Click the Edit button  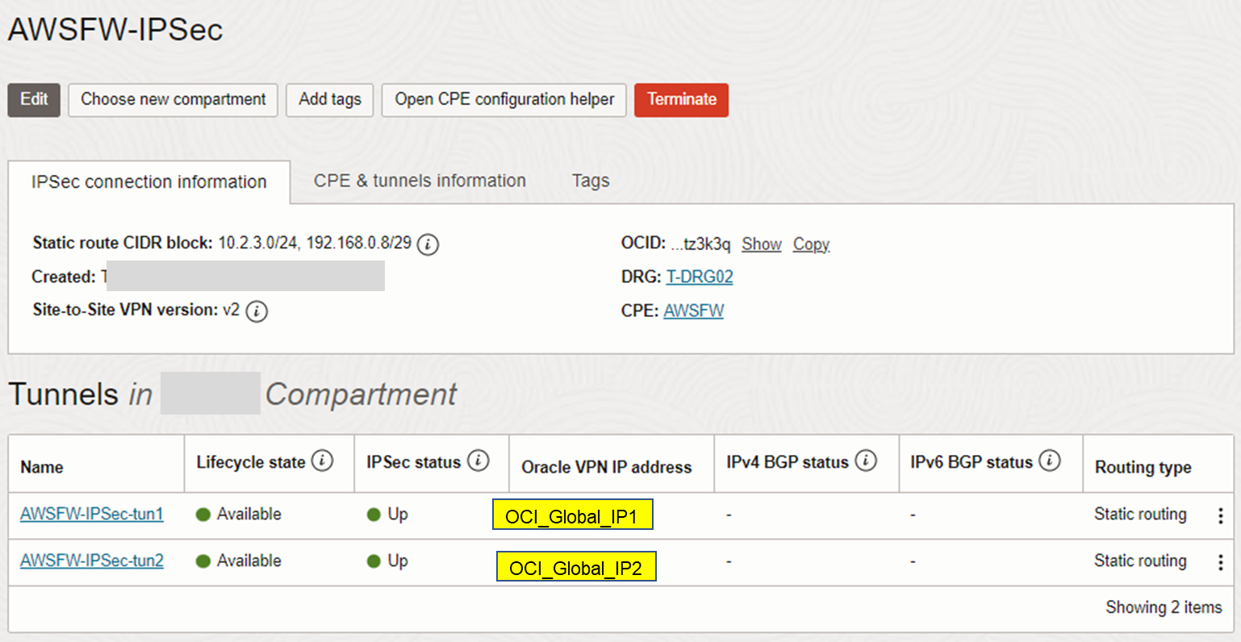point(33,100)
